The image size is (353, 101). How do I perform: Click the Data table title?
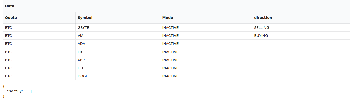click(x=10, y=6)
